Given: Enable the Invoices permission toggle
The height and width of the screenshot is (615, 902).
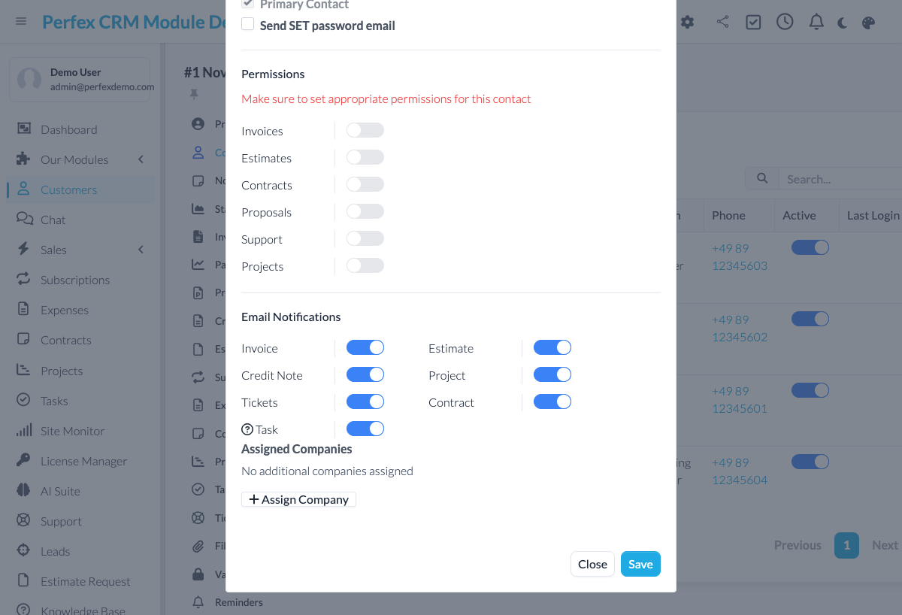Looking at the screenshot, I should 365,131.
